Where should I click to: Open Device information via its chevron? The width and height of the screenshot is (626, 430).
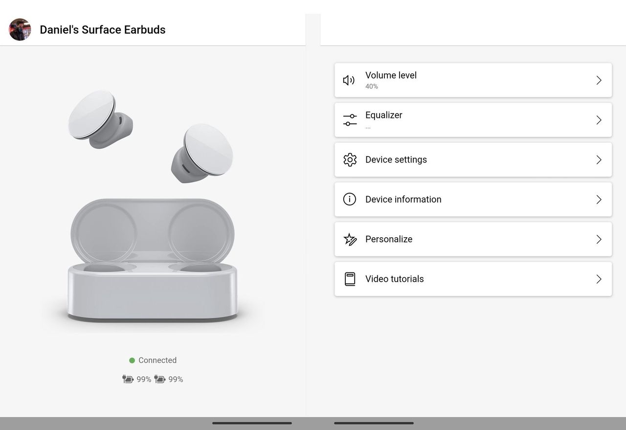coord(599,199)
